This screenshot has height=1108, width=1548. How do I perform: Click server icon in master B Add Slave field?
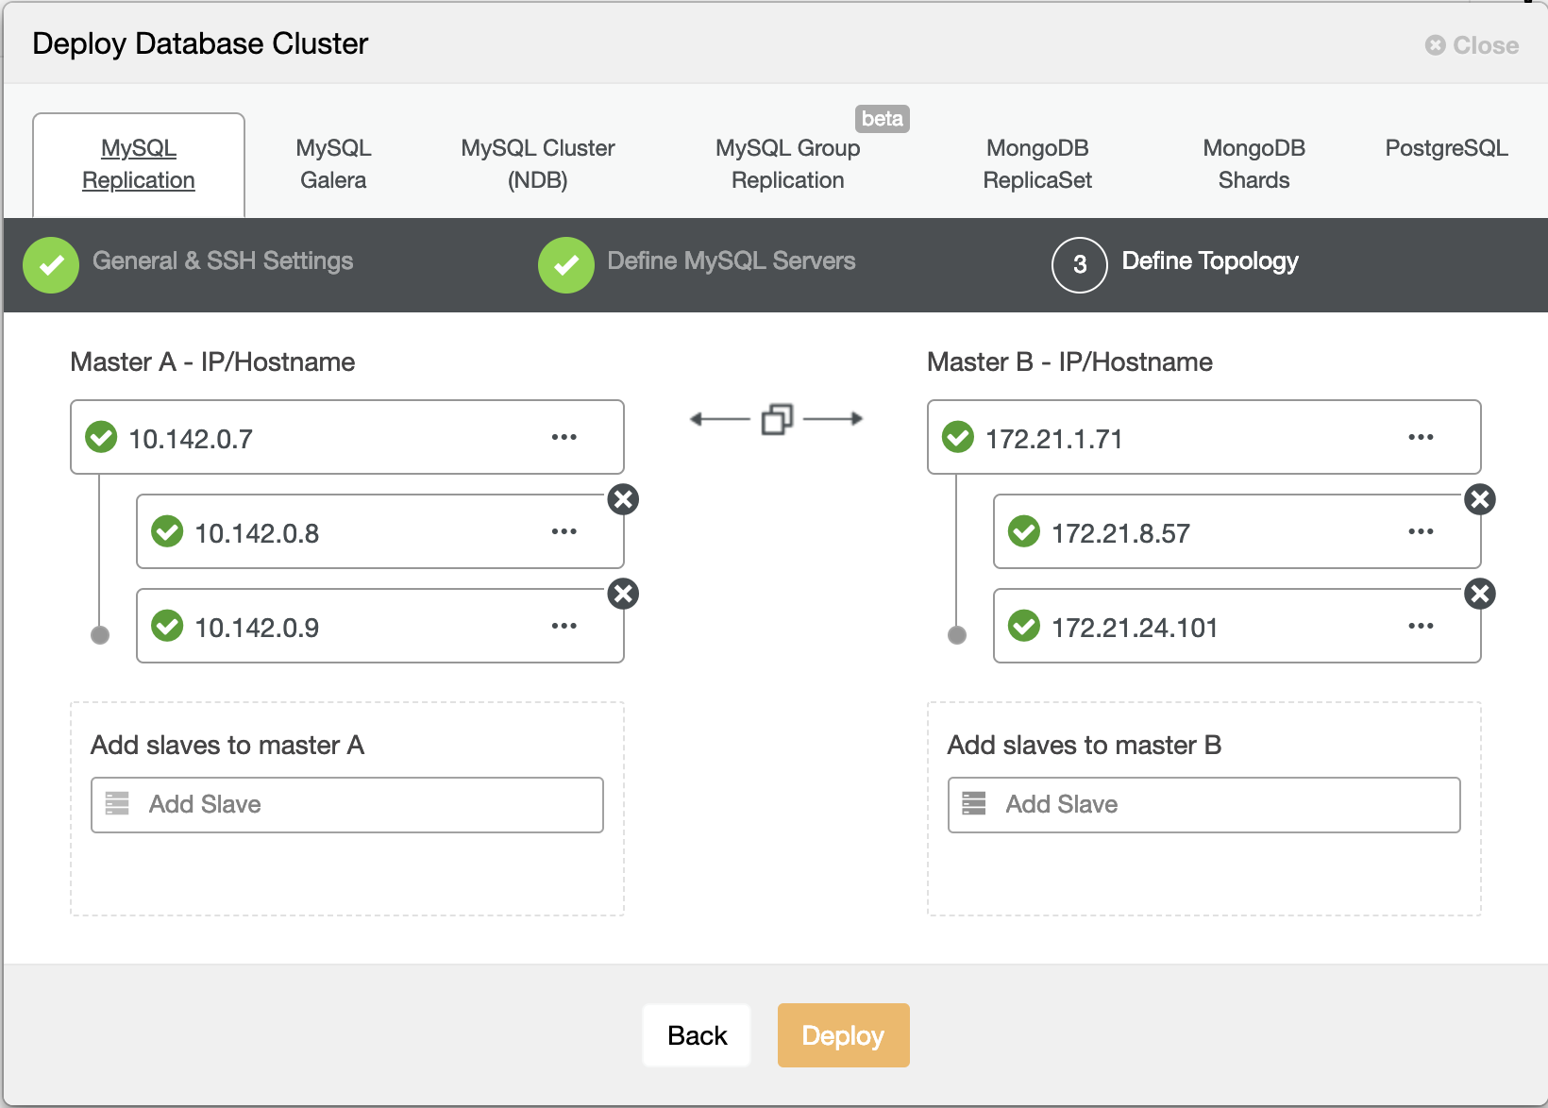973,803
